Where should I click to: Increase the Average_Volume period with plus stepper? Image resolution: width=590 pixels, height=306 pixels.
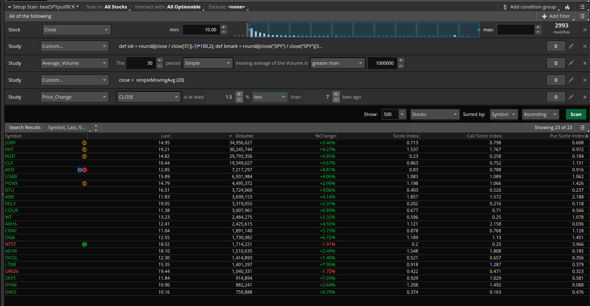tap(160, 61)
